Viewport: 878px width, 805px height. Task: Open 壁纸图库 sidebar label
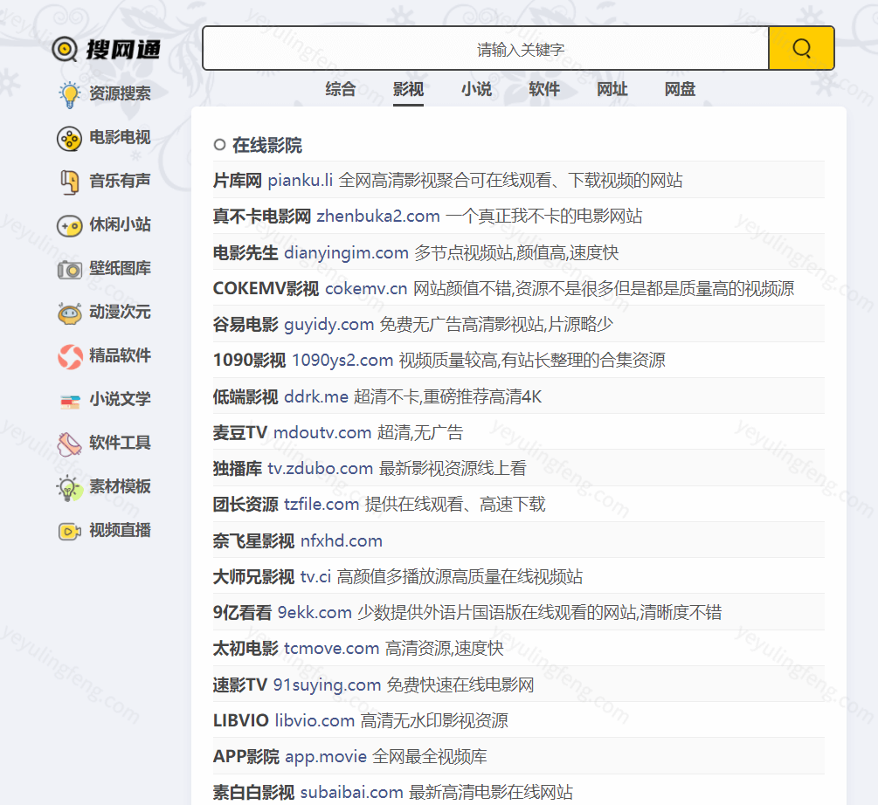coord(120,268)
